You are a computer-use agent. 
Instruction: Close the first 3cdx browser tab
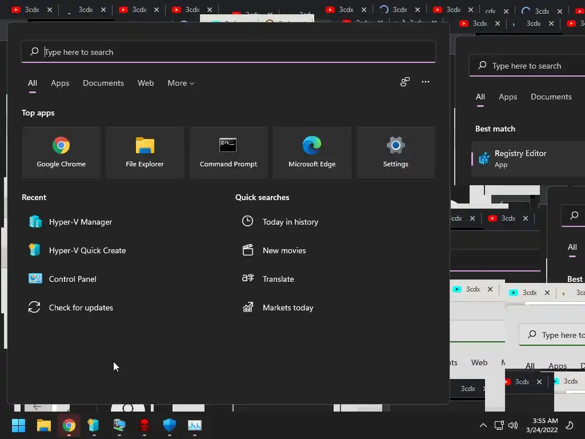click(x=50, y=10)
